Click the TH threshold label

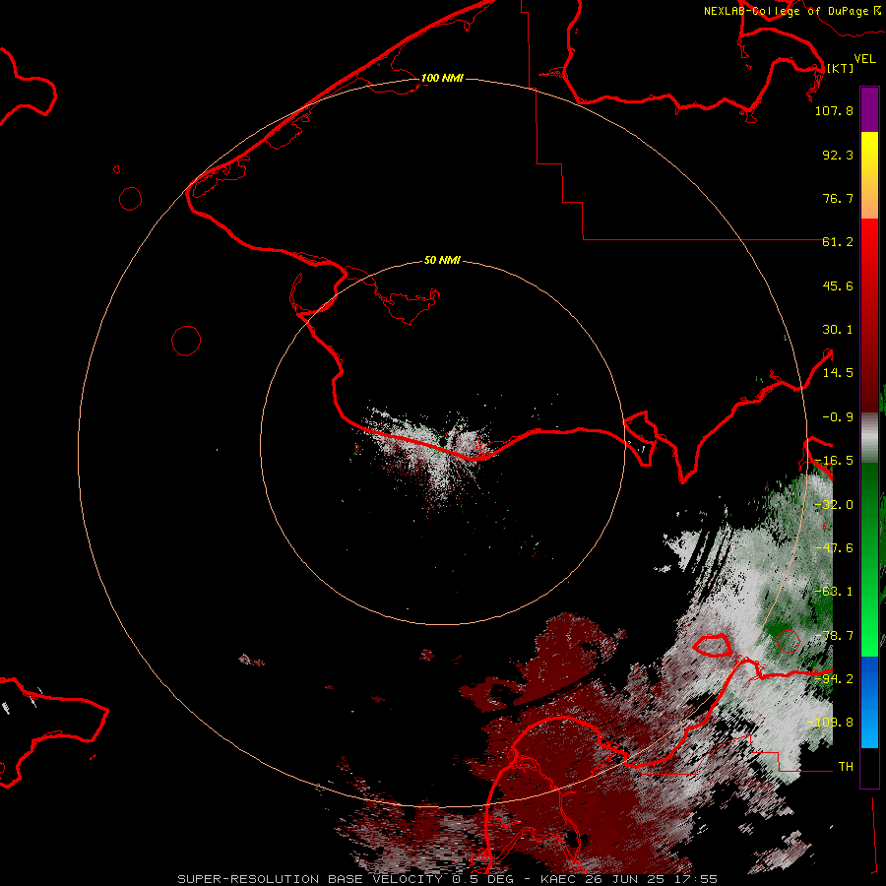[x=846, y=767]
